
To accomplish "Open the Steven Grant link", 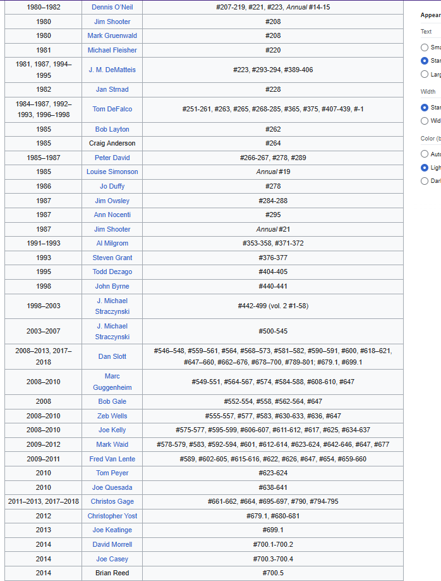I will coord(112,258).
